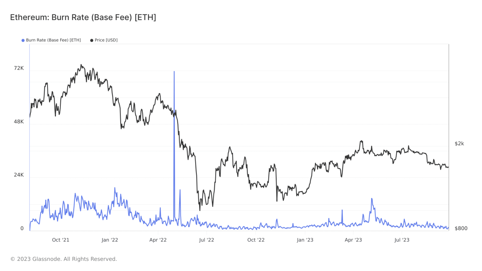
Task: Pick the Apr '22 date label
Action: click(158, 240)
